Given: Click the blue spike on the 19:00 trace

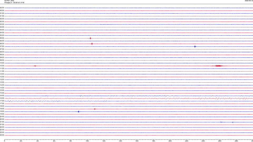Looking at the screenshot, I should [79, 111].
